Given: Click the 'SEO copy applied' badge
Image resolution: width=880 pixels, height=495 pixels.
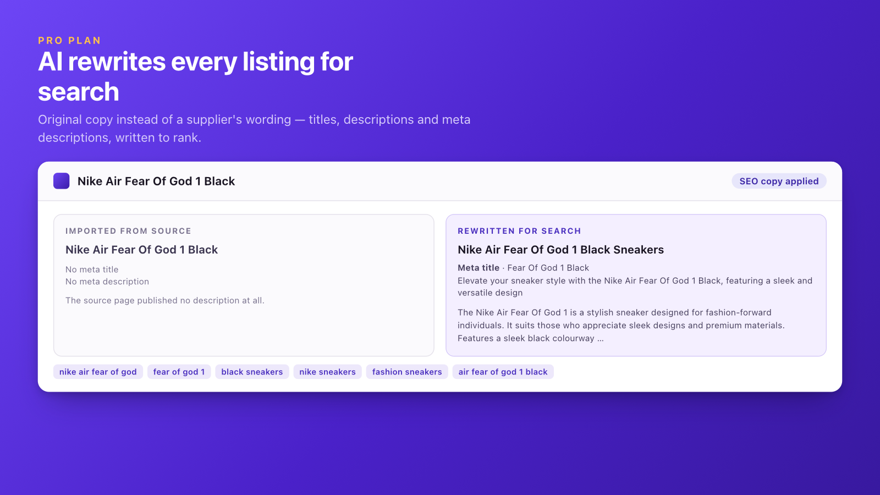Looking at the screenshot, I should click(x=779, y=181).
